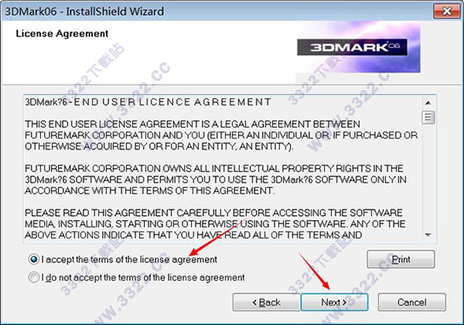Click the empty scrollbar track below thumb
The height and width of the screenshot is (325, 464).
[x=428, y=176]
